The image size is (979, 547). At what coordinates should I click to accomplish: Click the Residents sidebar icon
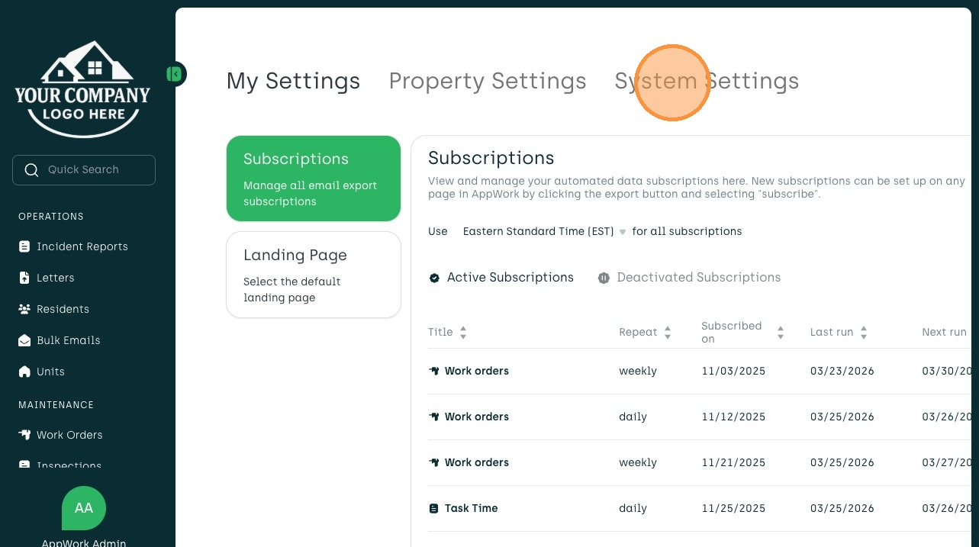click(24, 310)
